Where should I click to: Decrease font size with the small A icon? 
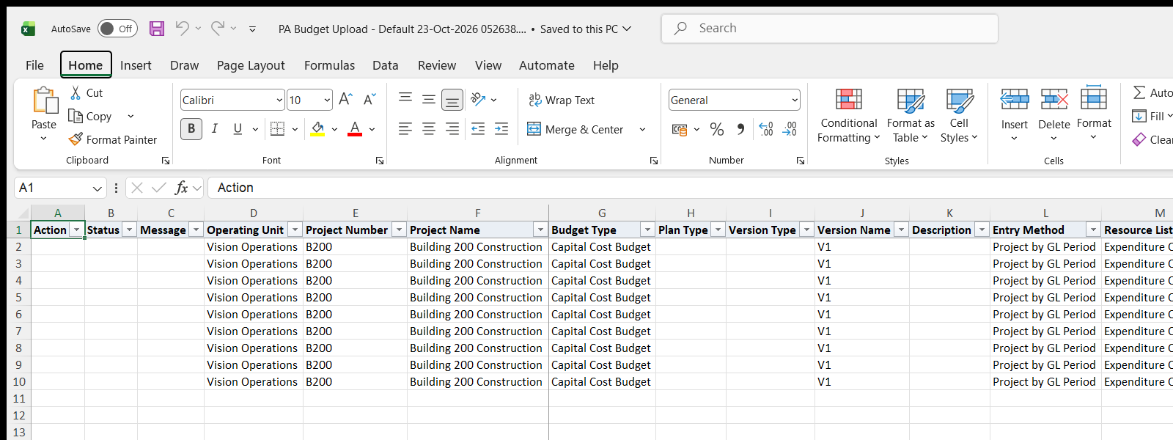369,99
